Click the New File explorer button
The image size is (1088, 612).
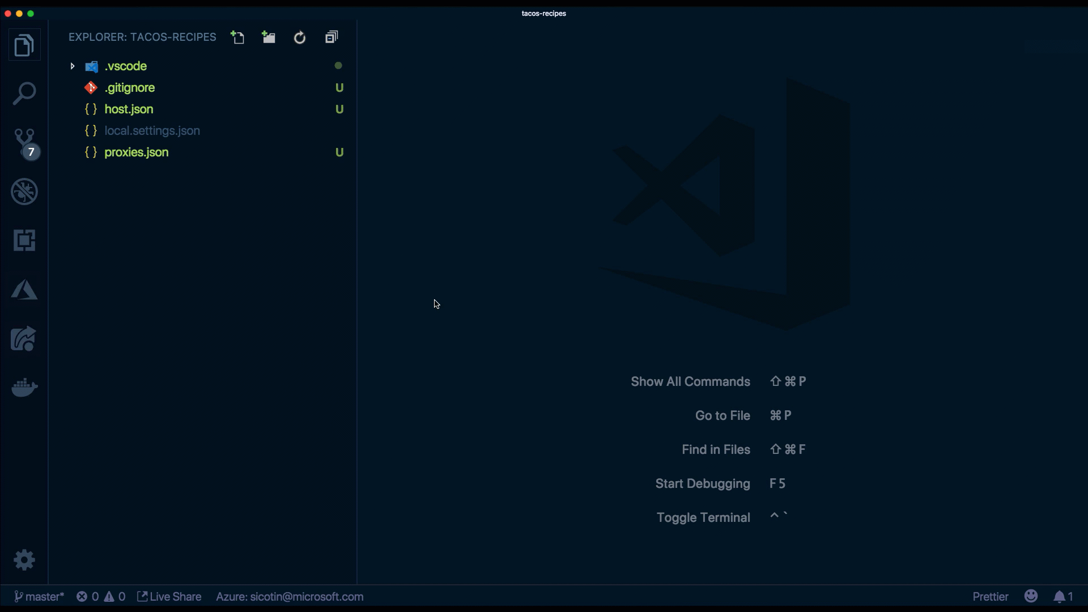(237, 37)
